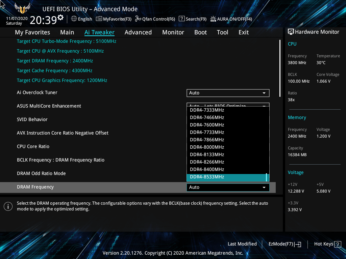Screen dimensions: 346x259
Task: Open Qfan Control fan icon
Action: pyautogui.click(x=138, y=19)
